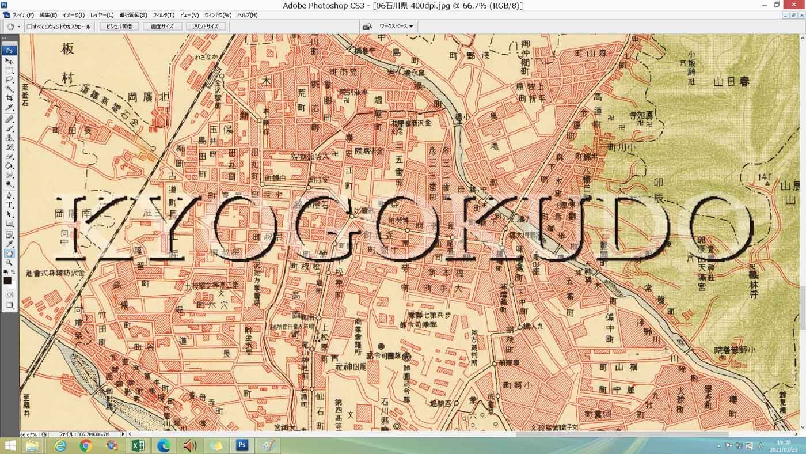Screen dimensions: 806x454
Task: Click the foreground color swatch
Action: pos(7,279)
